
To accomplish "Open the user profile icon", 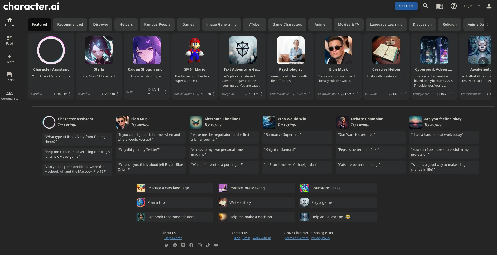I will 489,6.
